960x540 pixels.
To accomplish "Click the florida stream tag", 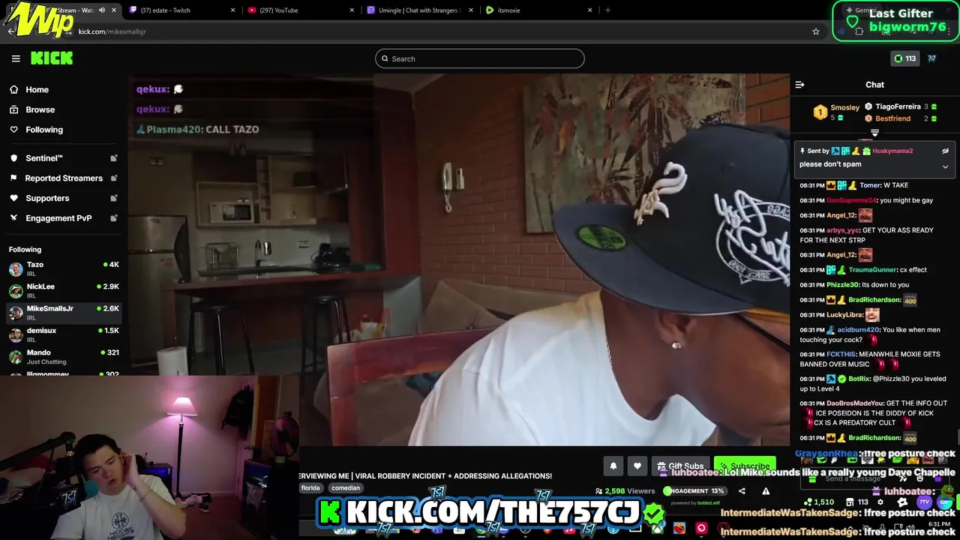I will coord(310,488).
